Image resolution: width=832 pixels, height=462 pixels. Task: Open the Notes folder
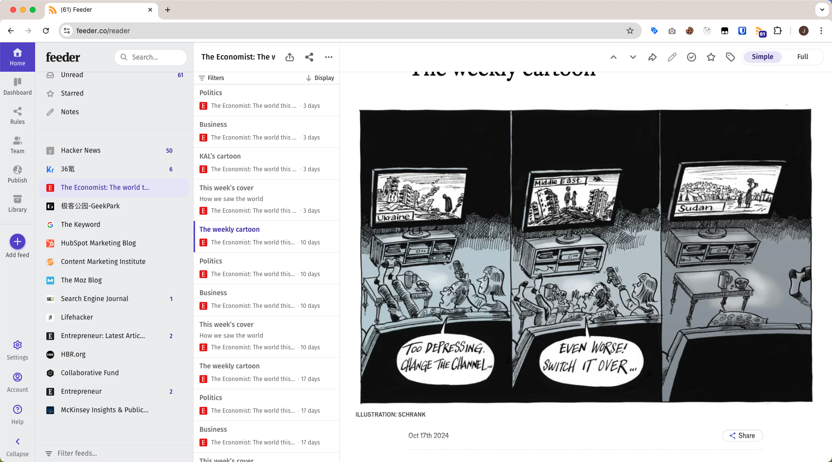pos(114,112)
